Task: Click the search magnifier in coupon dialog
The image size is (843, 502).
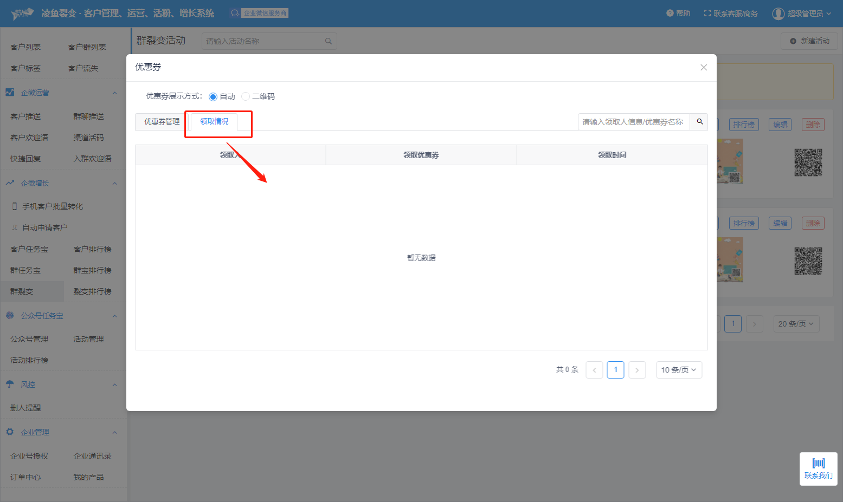Action: (699, 122)
